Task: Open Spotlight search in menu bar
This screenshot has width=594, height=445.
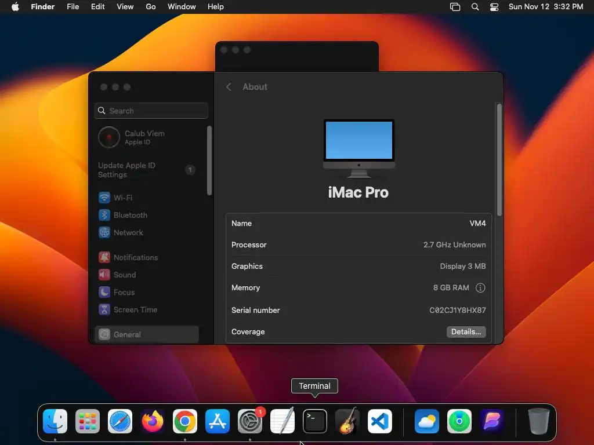Action: [x=475, y=7]
